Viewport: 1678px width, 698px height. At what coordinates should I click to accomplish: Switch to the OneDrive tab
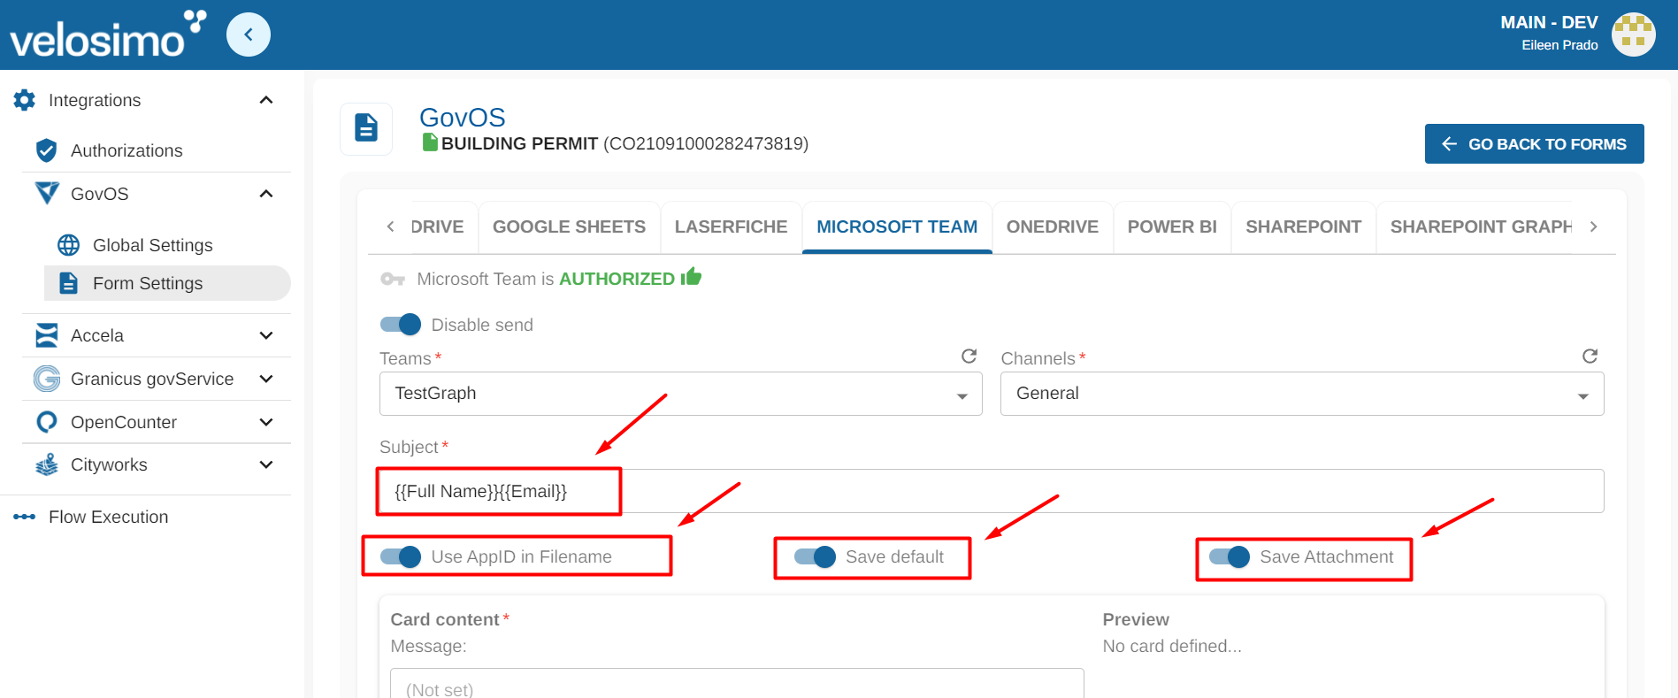(x=1053, y=226)
